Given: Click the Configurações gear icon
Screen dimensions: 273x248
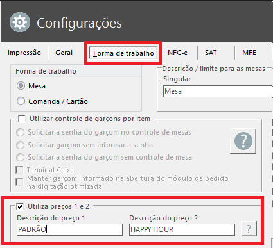Looking at the screenshot, I should (x=20, y=22).
